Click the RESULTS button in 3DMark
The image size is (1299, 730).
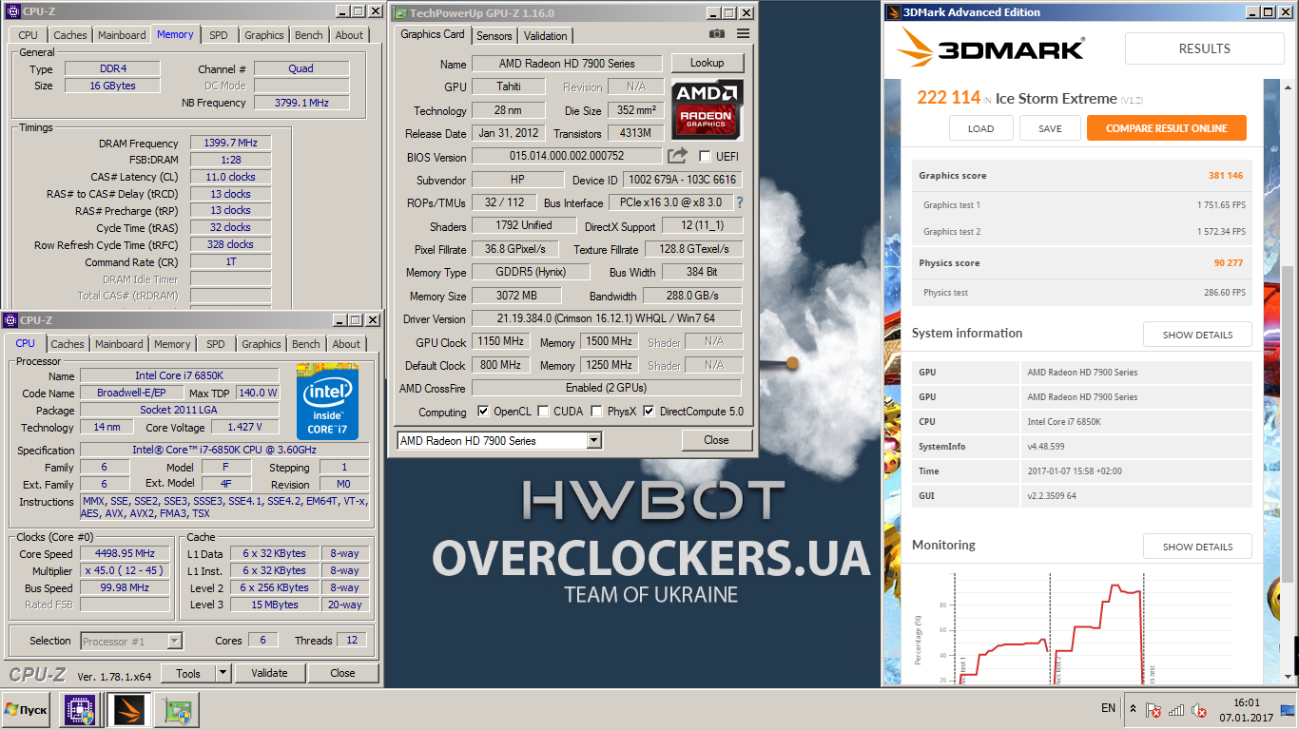tap(1204, 48)
